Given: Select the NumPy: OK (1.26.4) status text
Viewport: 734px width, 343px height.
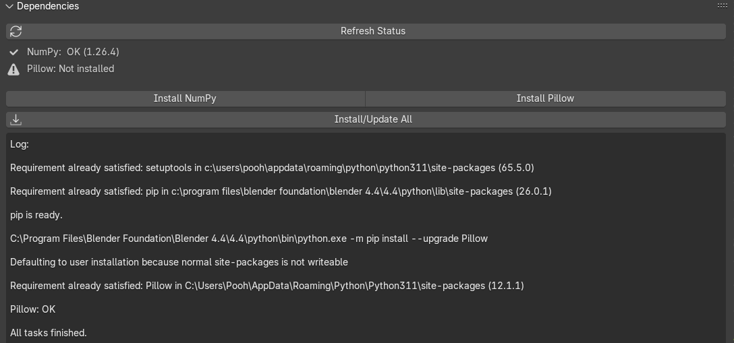Looking at the screenshot, I should (x=73, y=52).
